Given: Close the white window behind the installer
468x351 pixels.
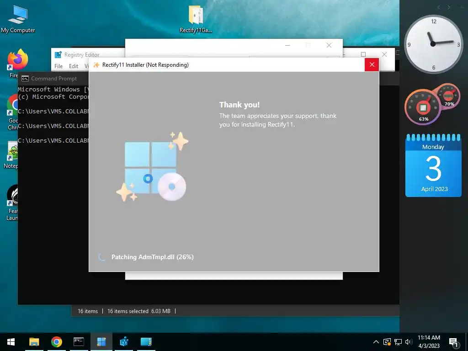Looking at the screenshot, I should tap(329, 45).
